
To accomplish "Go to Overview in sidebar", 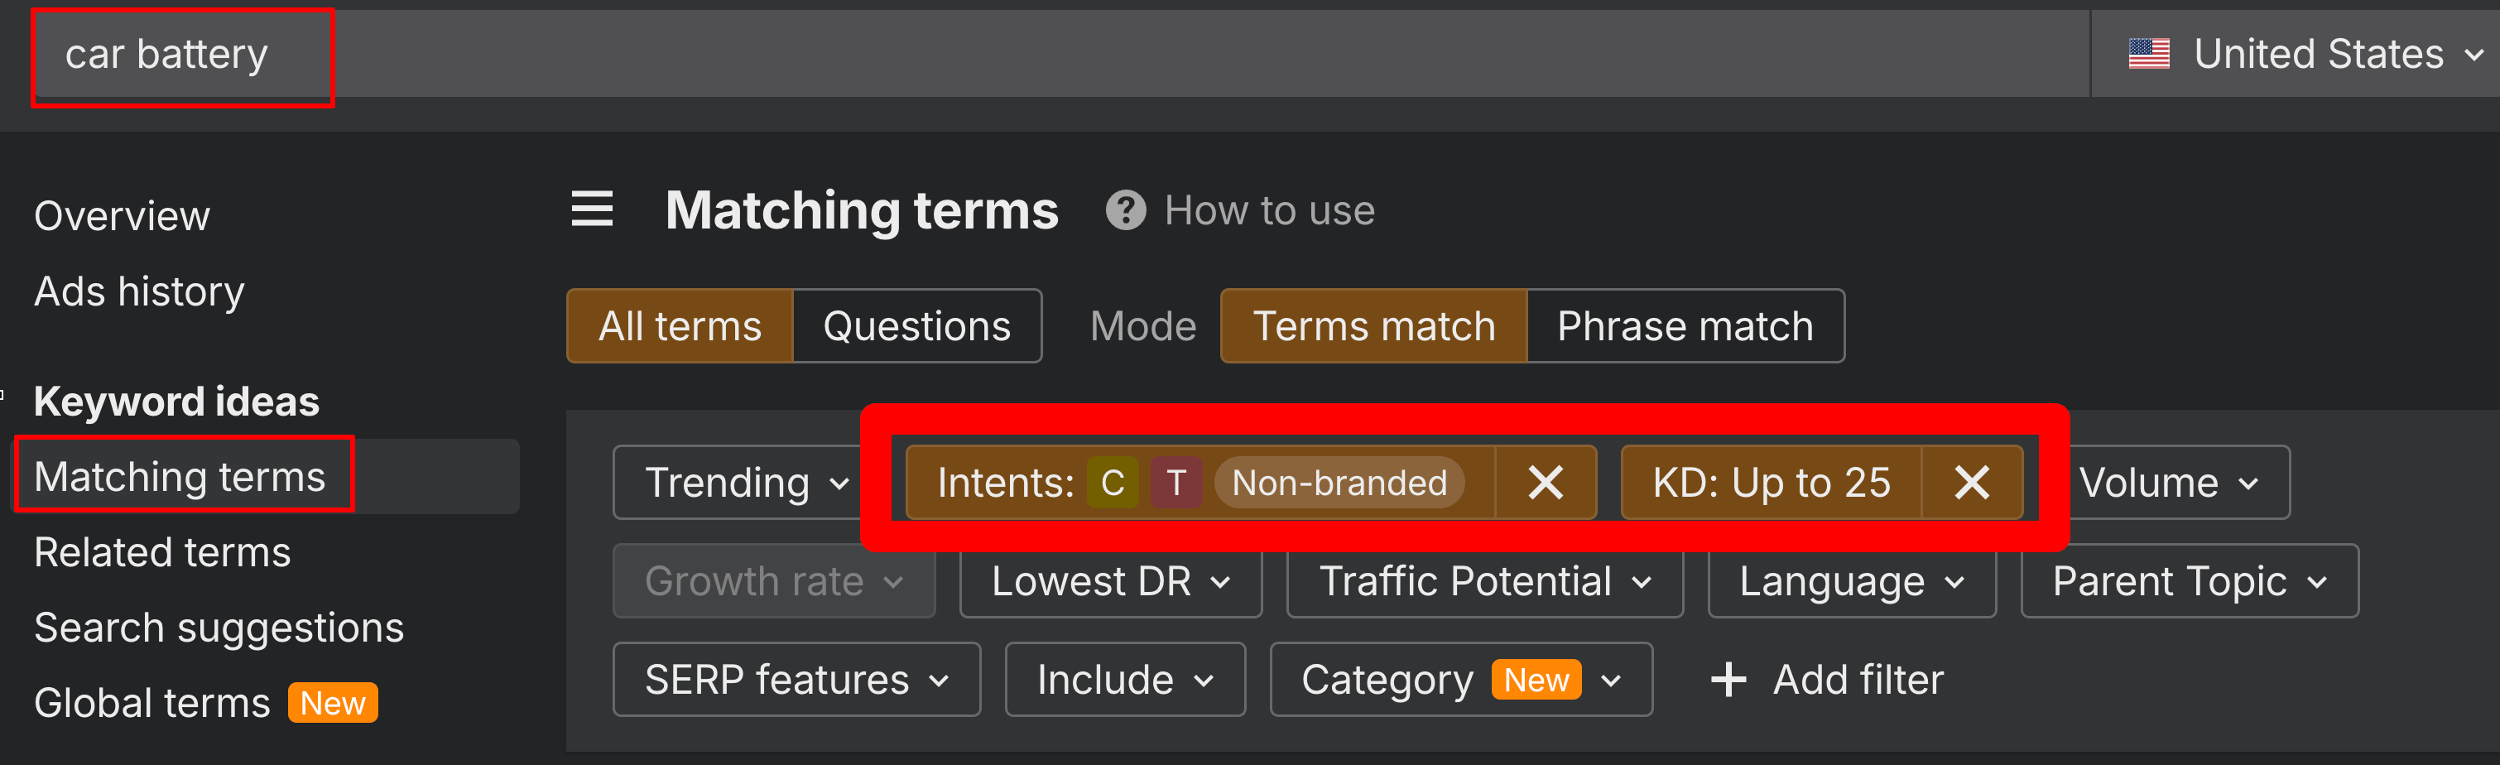I will point(123,215).
